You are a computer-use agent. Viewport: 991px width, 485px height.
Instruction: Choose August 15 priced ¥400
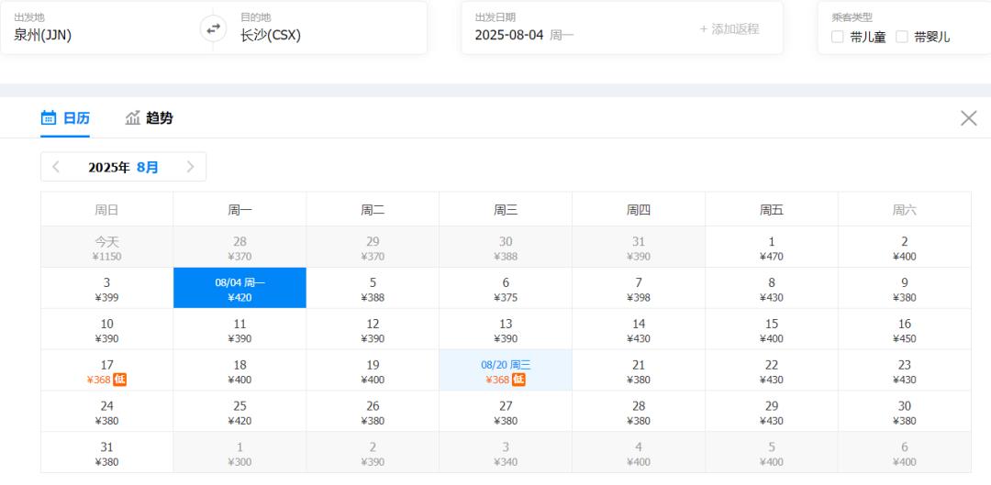pyautogui.click(x=772, y=329)
